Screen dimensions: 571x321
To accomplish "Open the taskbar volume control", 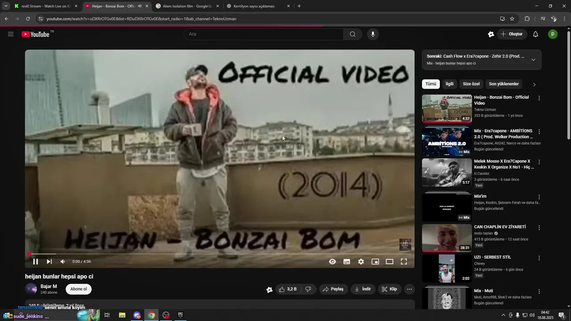I will pos(532,315).
